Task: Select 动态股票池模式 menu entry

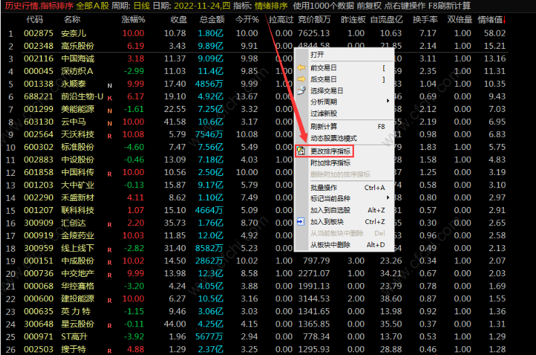Action: click(x=344, y=138)
